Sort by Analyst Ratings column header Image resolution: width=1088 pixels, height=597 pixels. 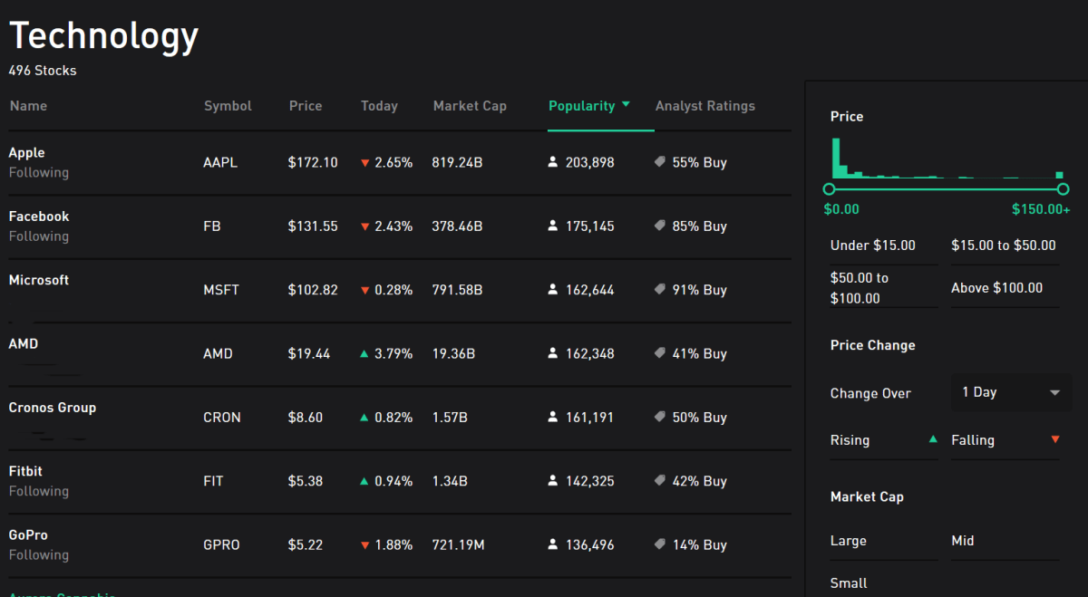point(704,106)
